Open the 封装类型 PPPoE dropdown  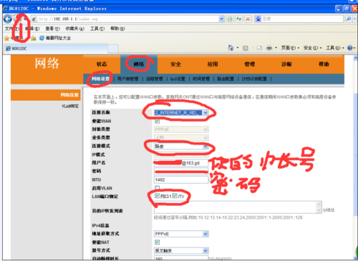(181, 129)
